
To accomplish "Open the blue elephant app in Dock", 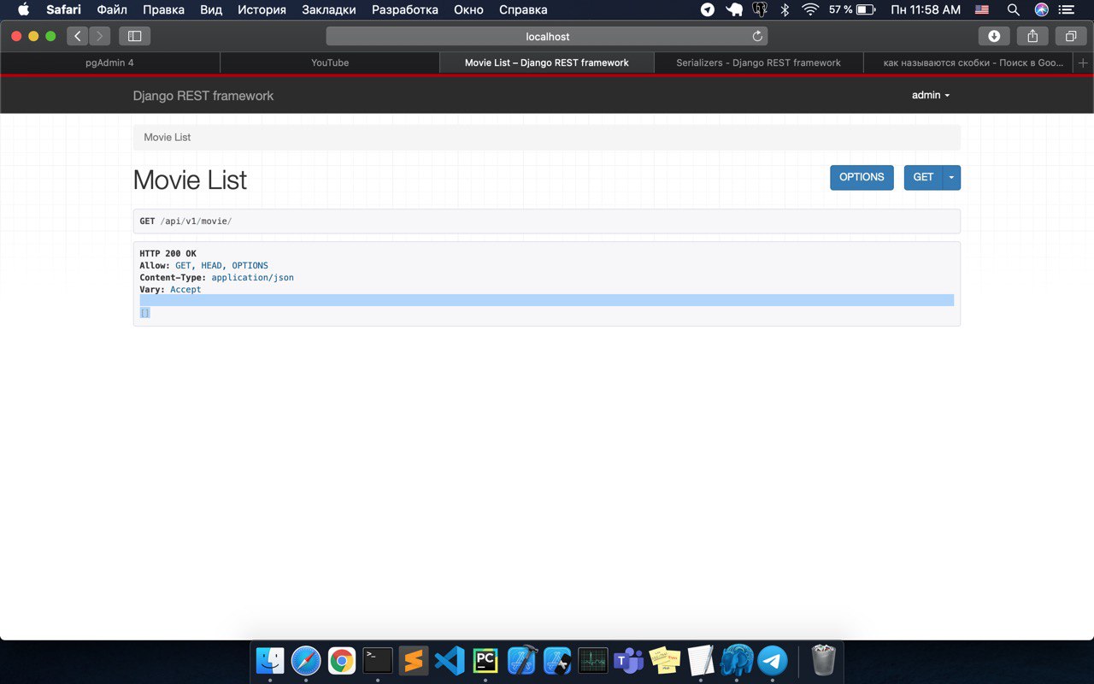I will pos(737,660).
